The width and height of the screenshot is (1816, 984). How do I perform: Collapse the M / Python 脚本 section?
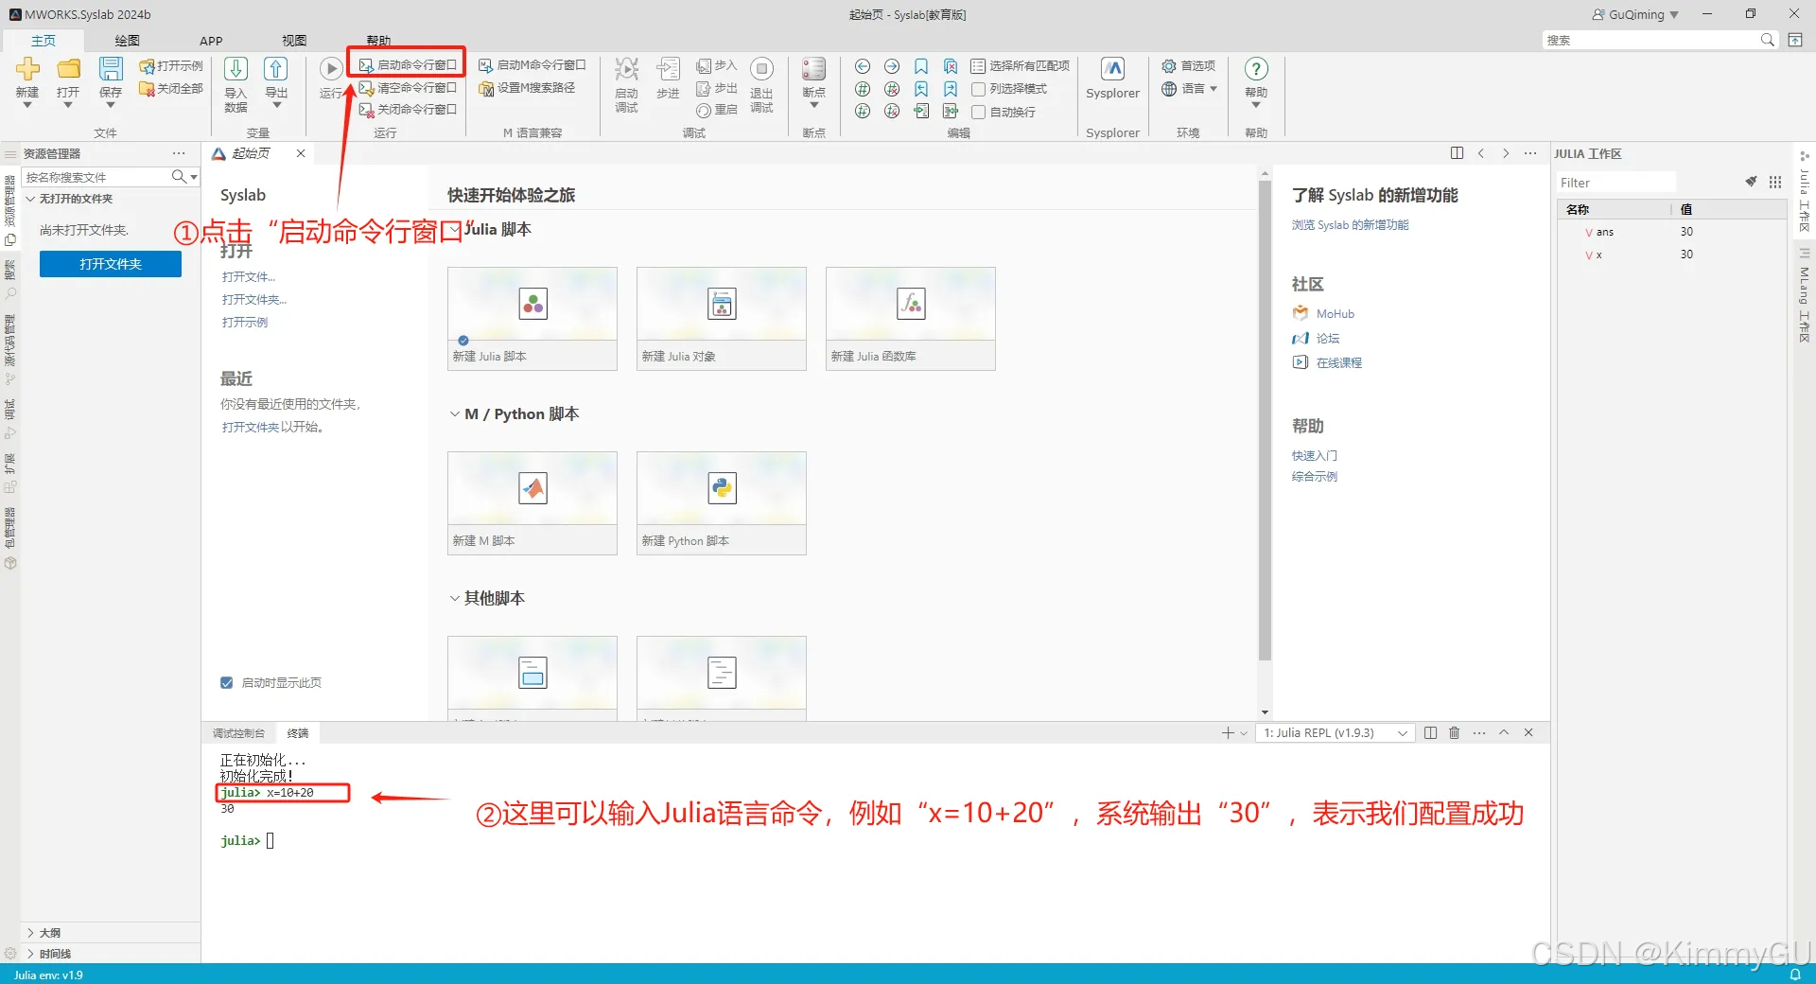tap(455, 414)
